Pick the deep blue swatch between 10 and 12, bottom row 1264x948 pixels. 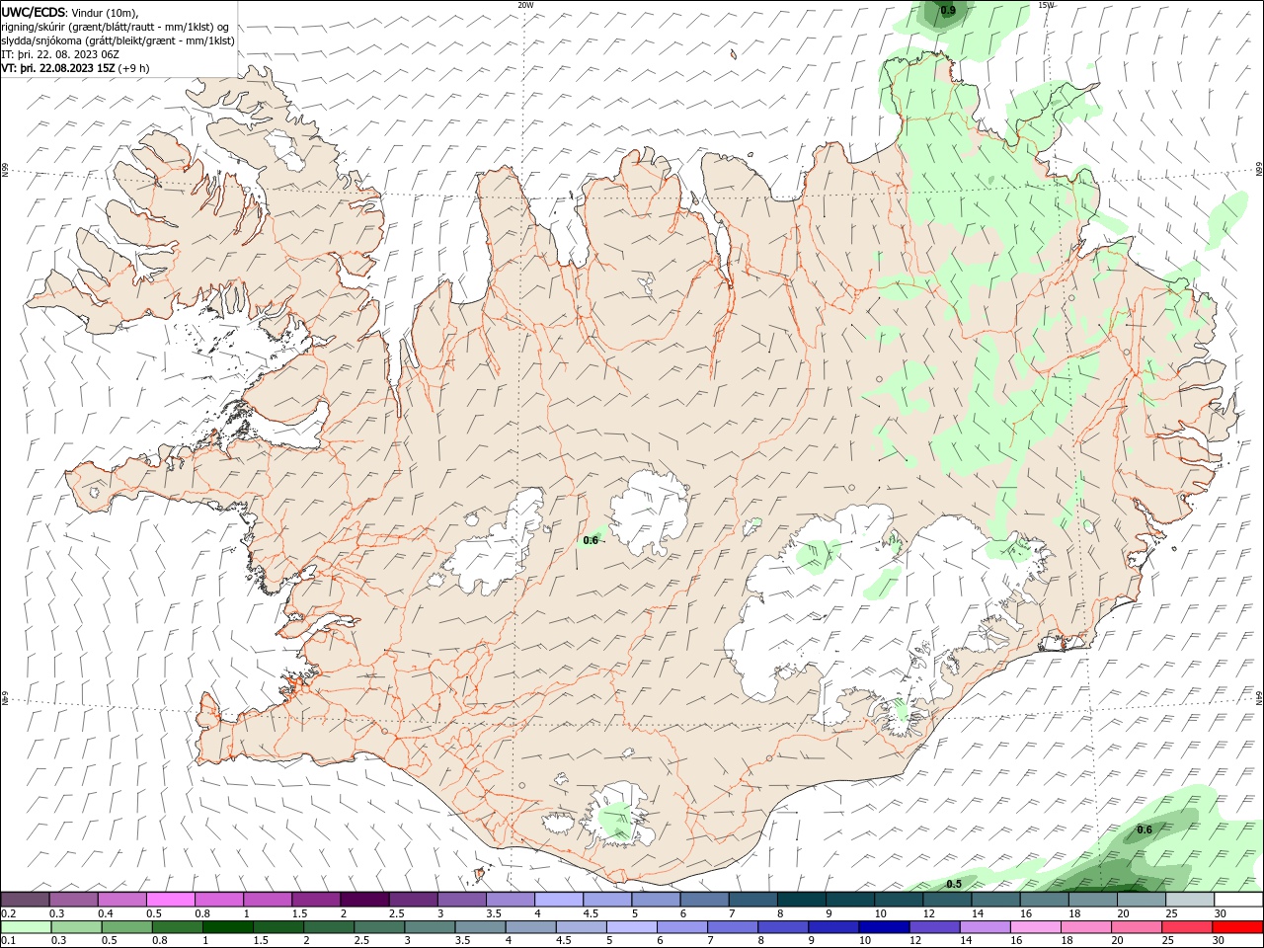tap(884, 927)
